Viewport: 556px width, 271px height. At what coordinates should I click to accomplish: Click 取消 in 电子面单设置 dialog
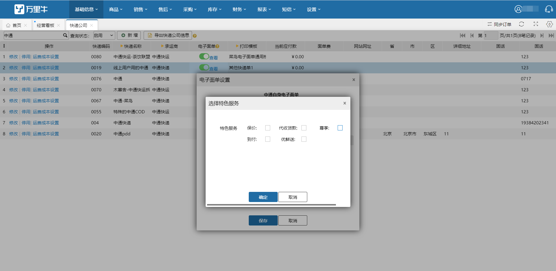click(x=292, y=221)
